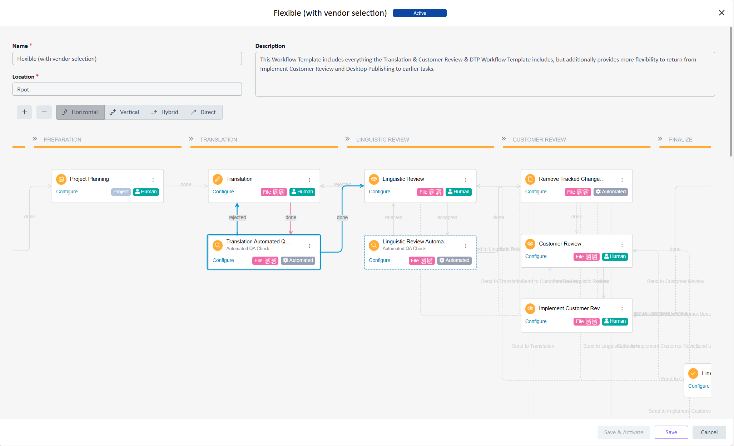This screenshot has width=734, height=446.
Task: Click the zoom in plus button
Action: 24,112
